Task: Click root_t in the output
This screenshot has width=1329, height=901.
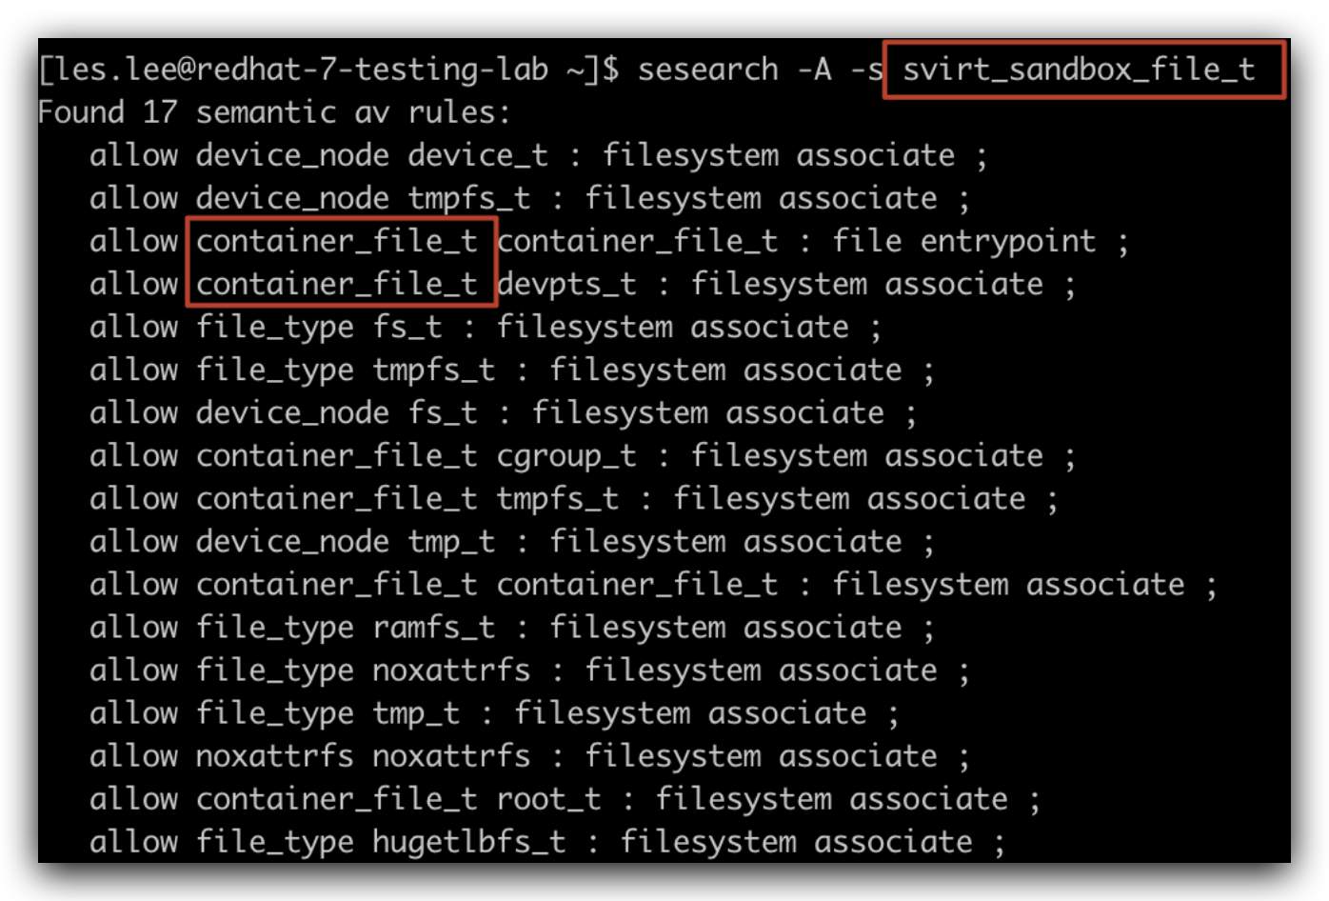Action: (548, 799)
